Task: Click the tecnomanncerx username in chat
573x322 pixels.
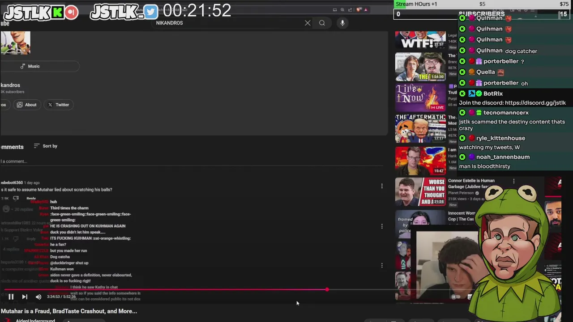Action: [x=506, y=113]
